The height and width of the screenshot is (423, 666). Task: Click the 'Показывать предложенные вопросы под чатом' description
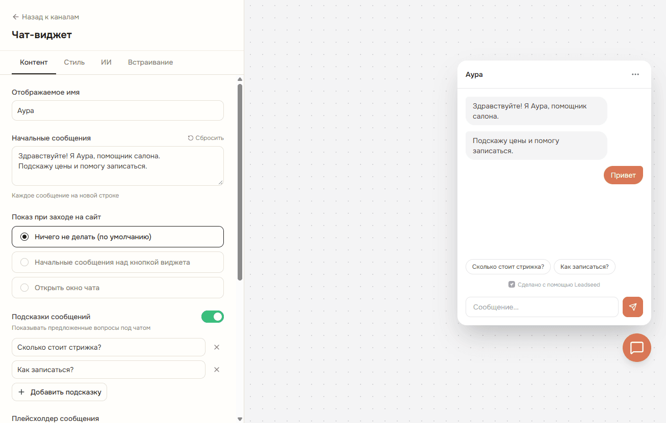click(81, 328)
